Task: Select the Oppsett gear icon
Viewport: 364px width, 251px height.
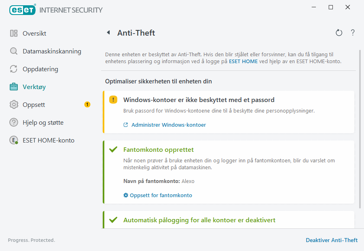Action: [x=13, y=104]
